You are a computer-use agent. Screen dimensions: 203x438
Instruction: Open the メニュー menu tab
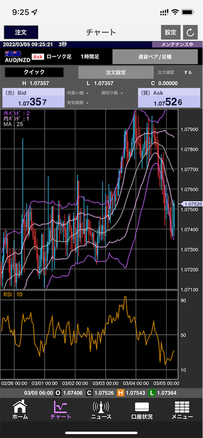(x=182, y=410)
